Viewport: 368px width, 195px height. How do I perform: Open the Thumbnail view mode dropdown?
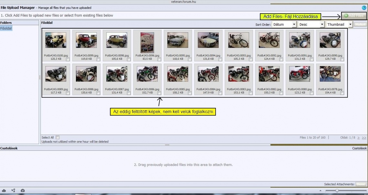click(339, 25)
